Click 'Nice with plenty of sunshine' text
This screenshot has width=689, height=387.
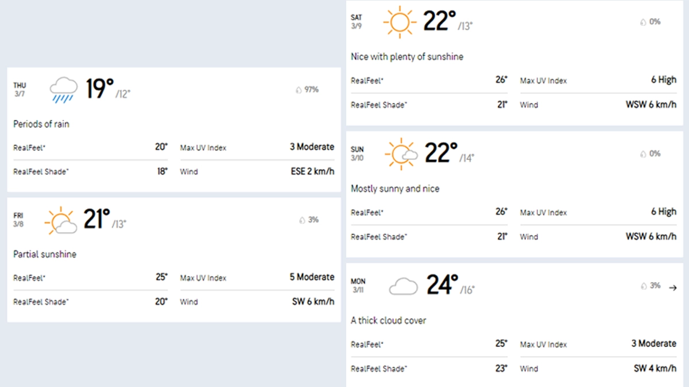[407, 57]
